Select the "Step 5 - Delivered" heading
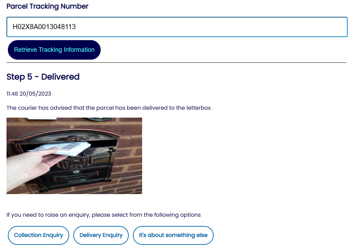The width and height of the screenshot is (350, 251). 43,77
